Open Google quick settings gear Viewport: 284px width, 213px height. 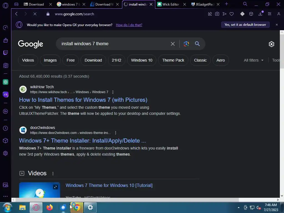pos(271,44)
